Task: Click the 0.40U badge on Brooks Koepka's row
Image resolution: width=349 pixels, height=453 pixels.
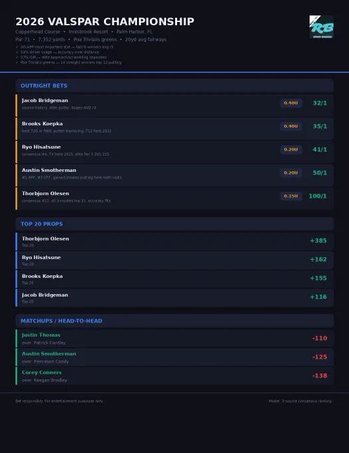Action: tap(291, 127)
